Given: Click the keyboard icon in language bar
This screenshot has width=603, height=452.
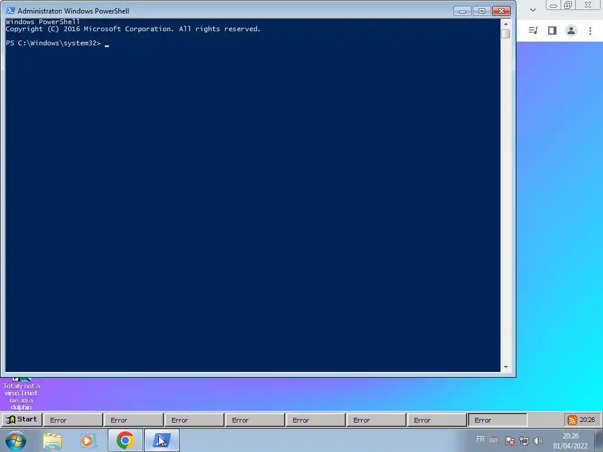Looking at the screenshot, I should (493, 440).
